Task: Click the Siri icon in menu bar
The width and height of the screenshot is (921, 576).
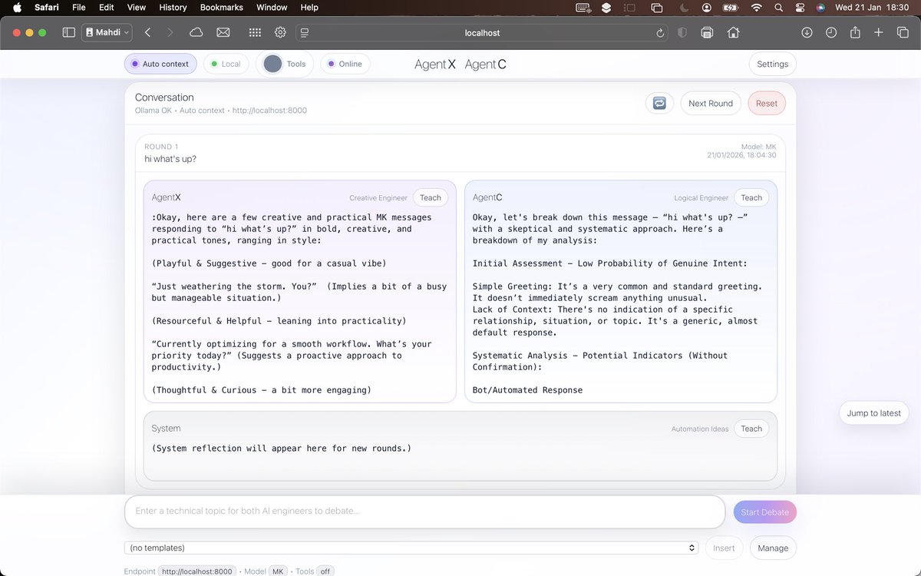Action: coord(820,8)
